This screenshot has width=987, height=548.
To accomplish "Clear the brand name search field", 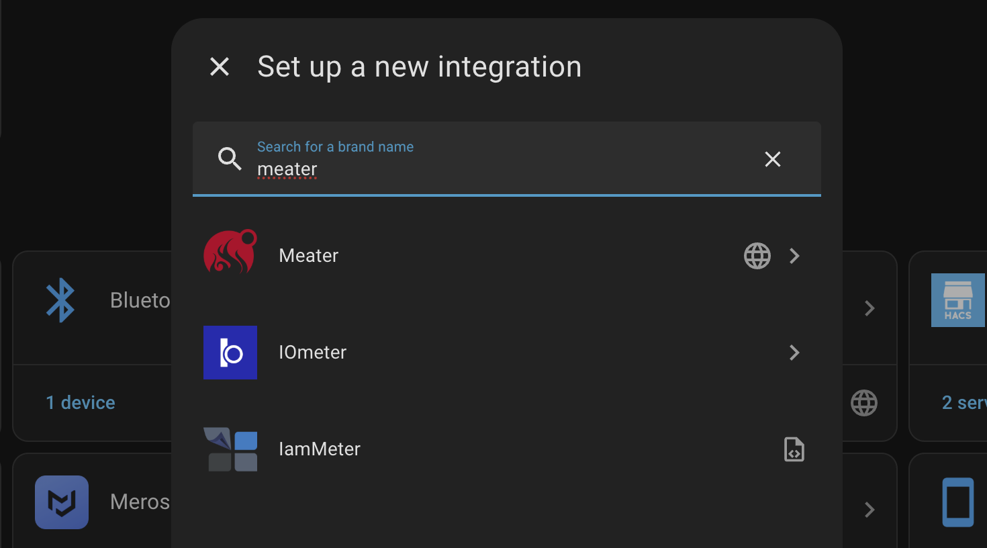I will click(773, 159).
